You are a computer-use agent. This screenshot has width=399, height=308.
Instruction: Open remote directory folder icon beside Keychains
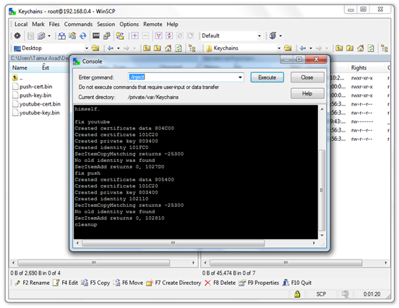[288, 48]
